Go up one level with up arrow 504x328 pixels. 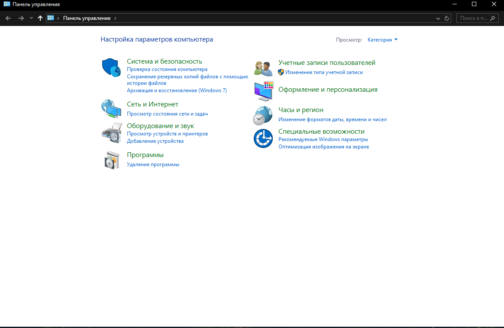click(40, 18)
